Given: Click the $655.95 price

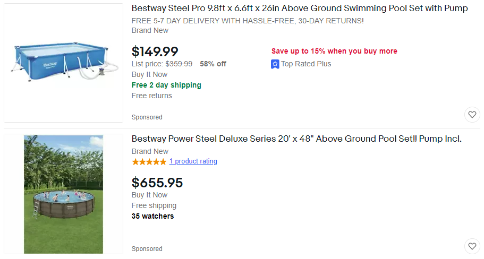Looking at the screenshot, I should coord(157,183).
